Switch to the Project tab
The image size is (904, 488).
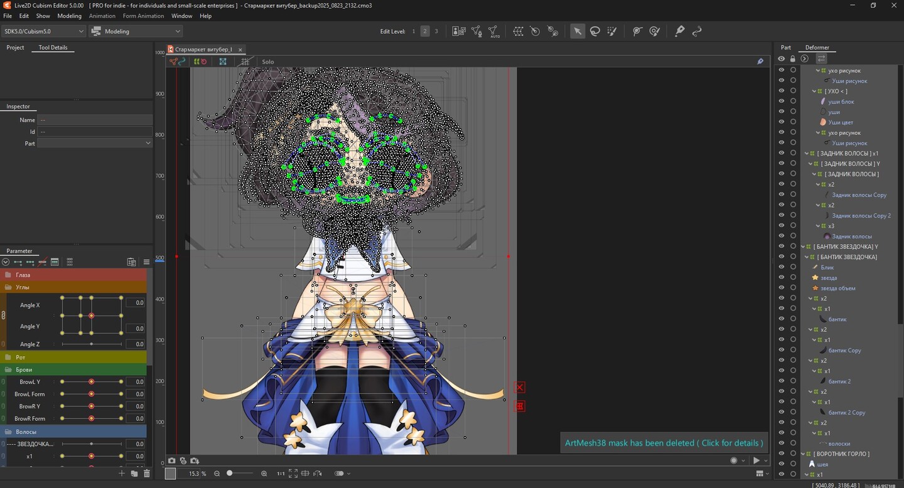coord(15,48)
